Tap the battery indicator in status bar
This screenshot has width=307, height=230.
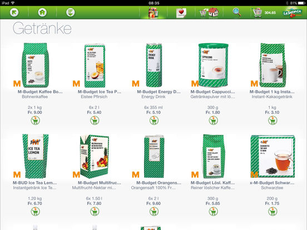301,3
